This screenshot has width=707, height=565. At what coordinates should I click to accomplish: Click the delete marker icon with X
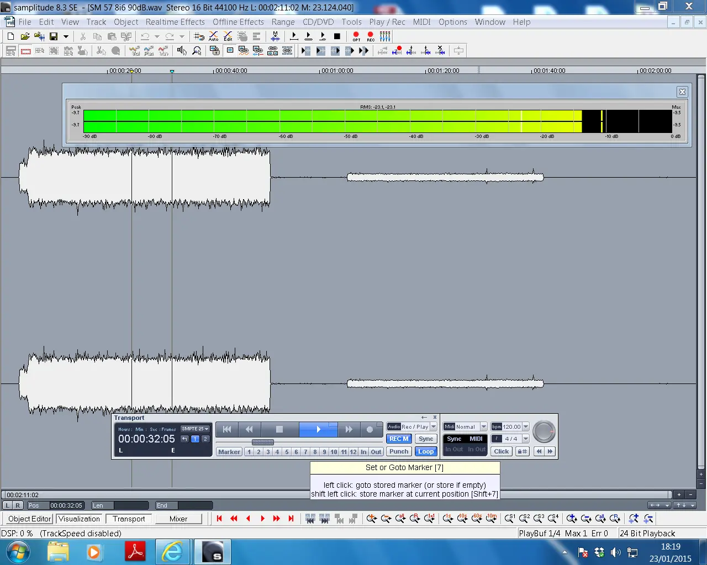(440, 51)
